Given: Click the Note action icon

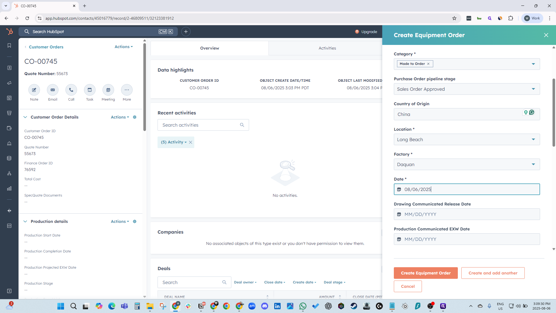Looking at the screenshot, I should tap(34, 90).
